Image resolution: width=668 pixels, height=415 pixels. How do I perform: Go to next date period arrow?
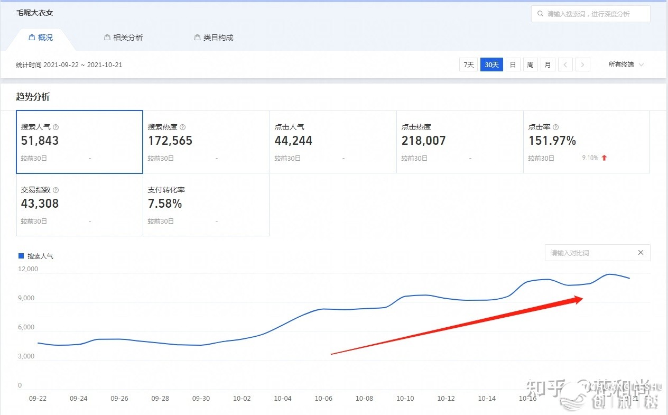pos(582,65)
